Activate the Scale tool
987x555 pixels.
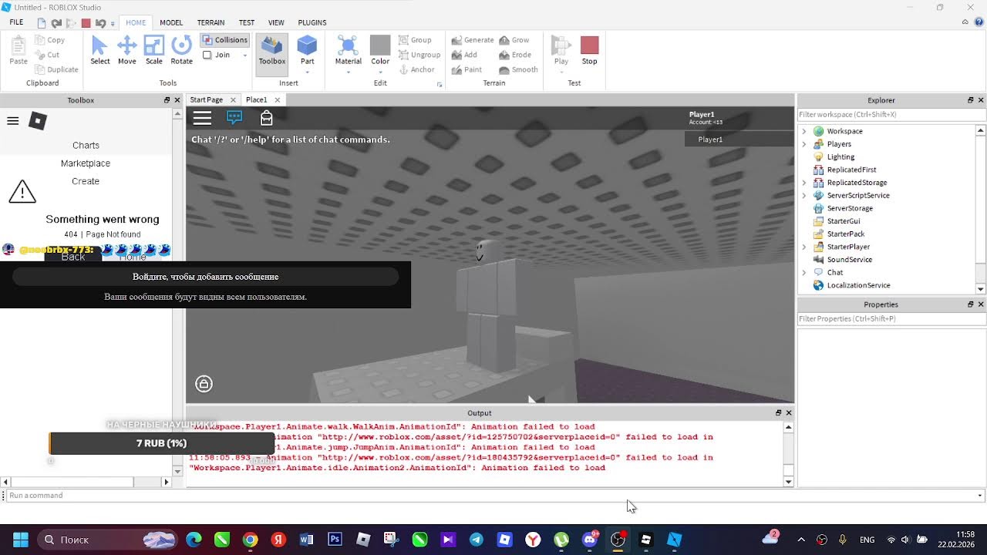pyautogui.click(x=154, y=50)
